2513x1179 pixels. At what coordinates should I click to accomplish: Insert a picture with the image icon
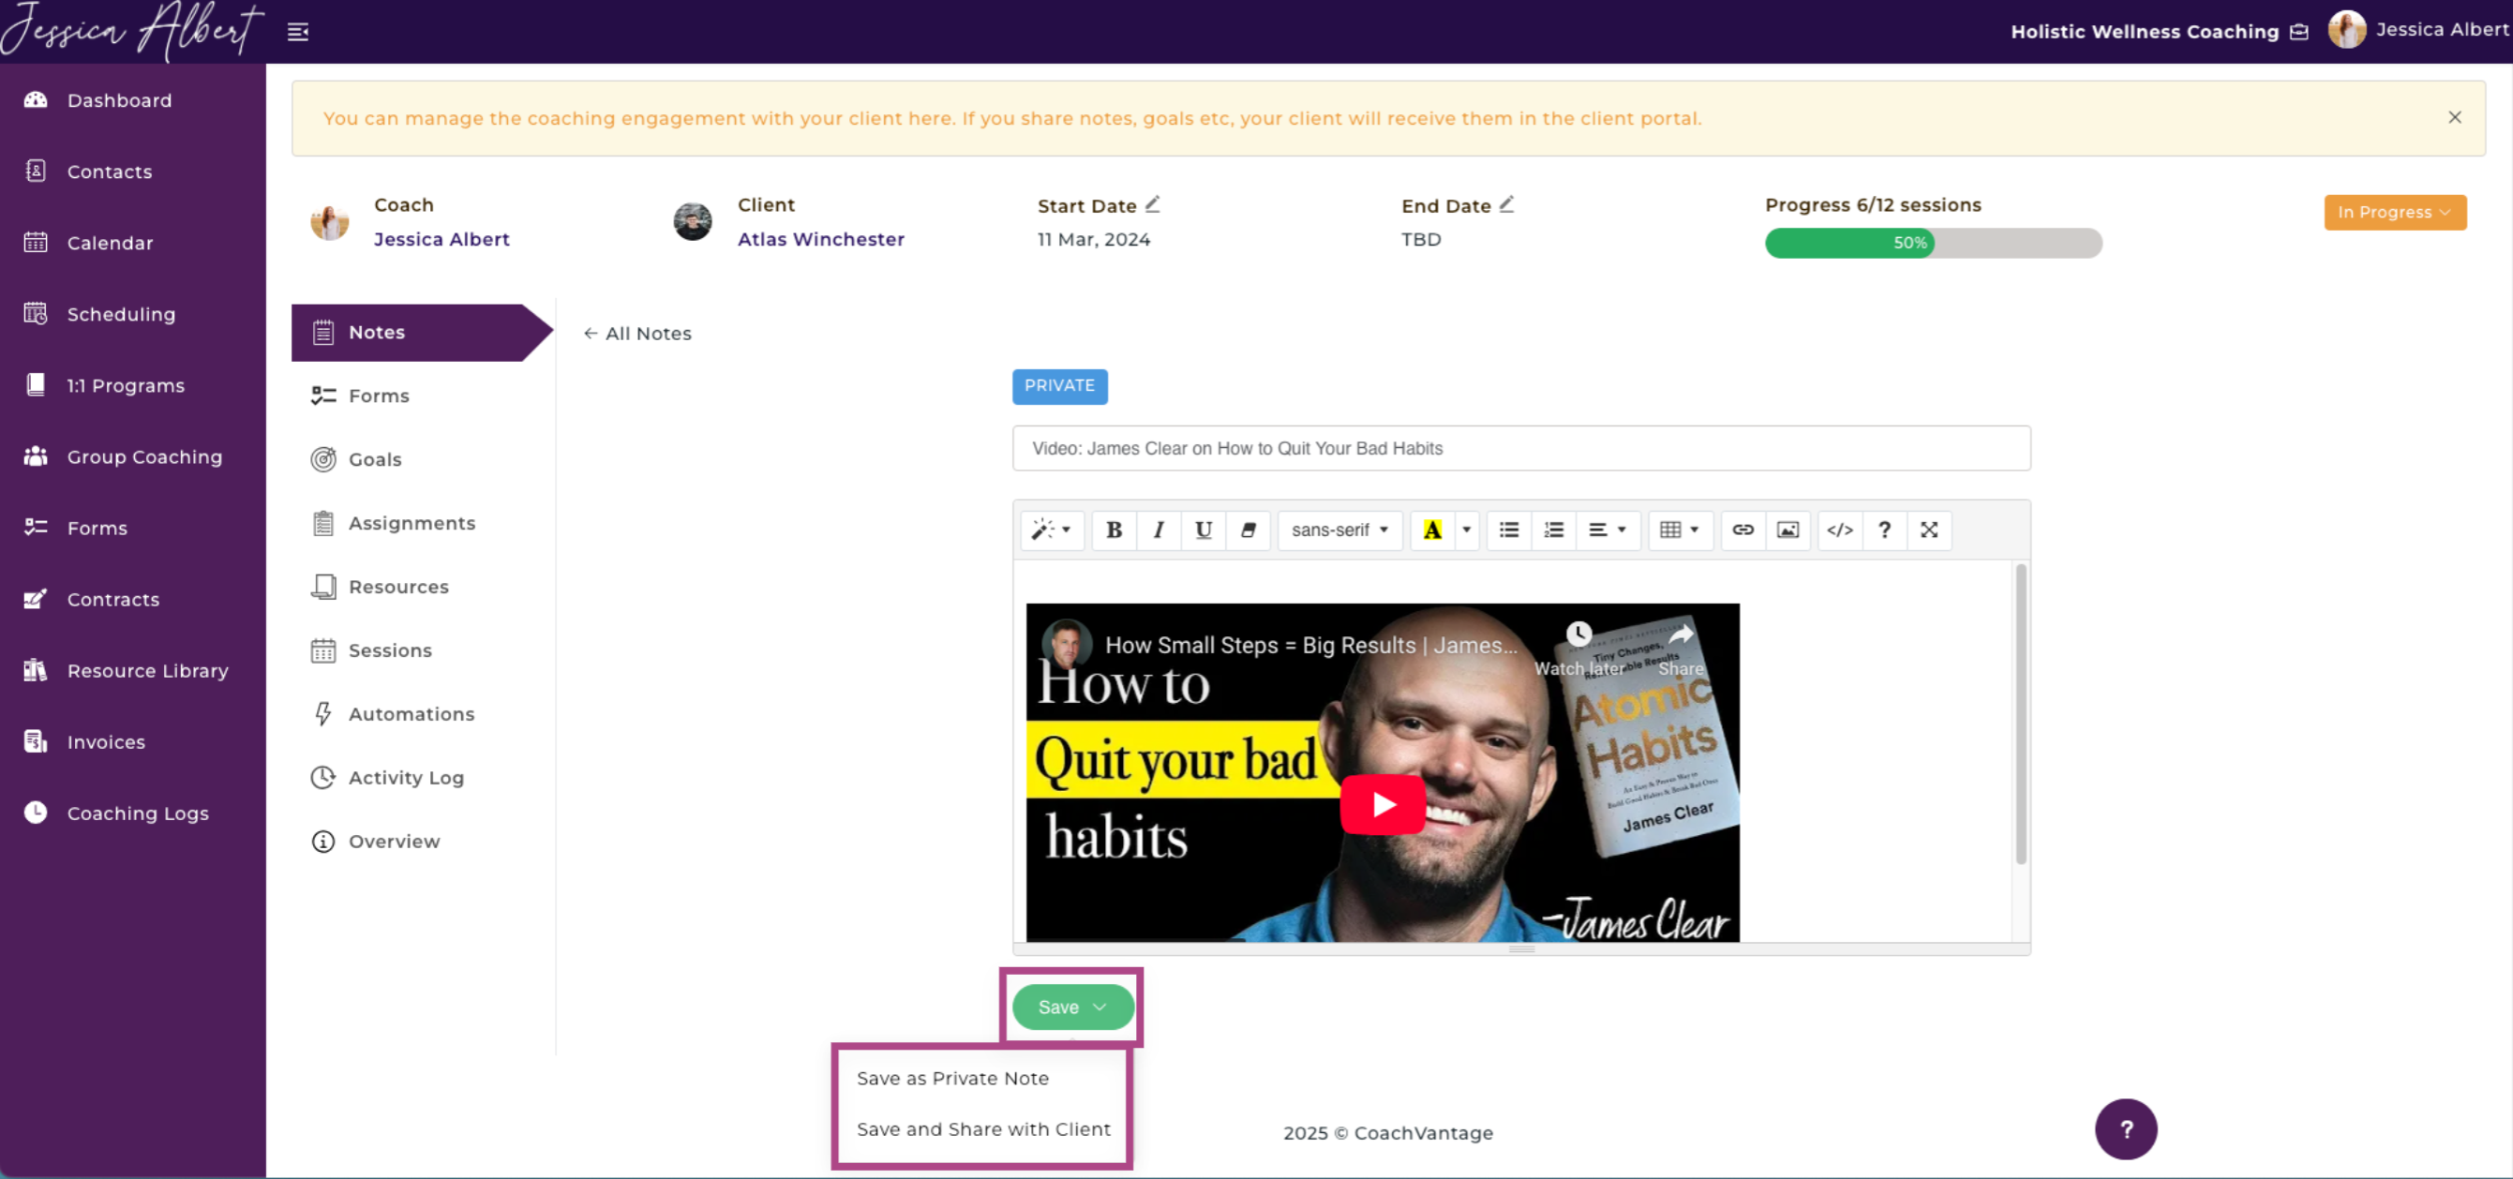click(x=1788, y=530)
